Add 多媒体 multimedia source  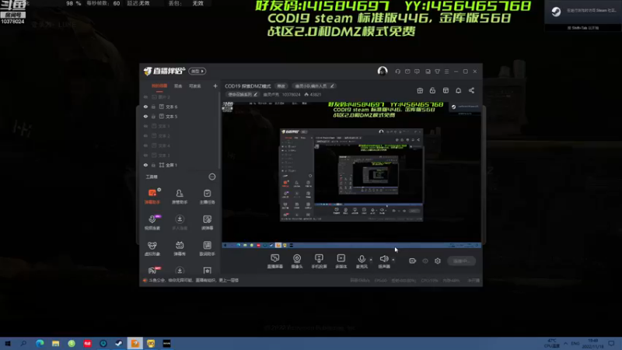click(x=341, y=261)
